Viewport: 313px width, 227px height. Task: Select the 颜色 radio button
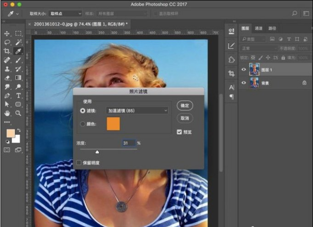click(x=82, y=124)
